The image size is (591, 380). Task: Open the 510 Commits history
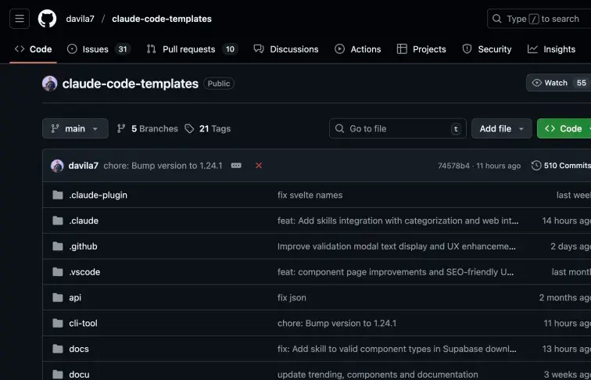pyautogui.click(x=561, y=166)
